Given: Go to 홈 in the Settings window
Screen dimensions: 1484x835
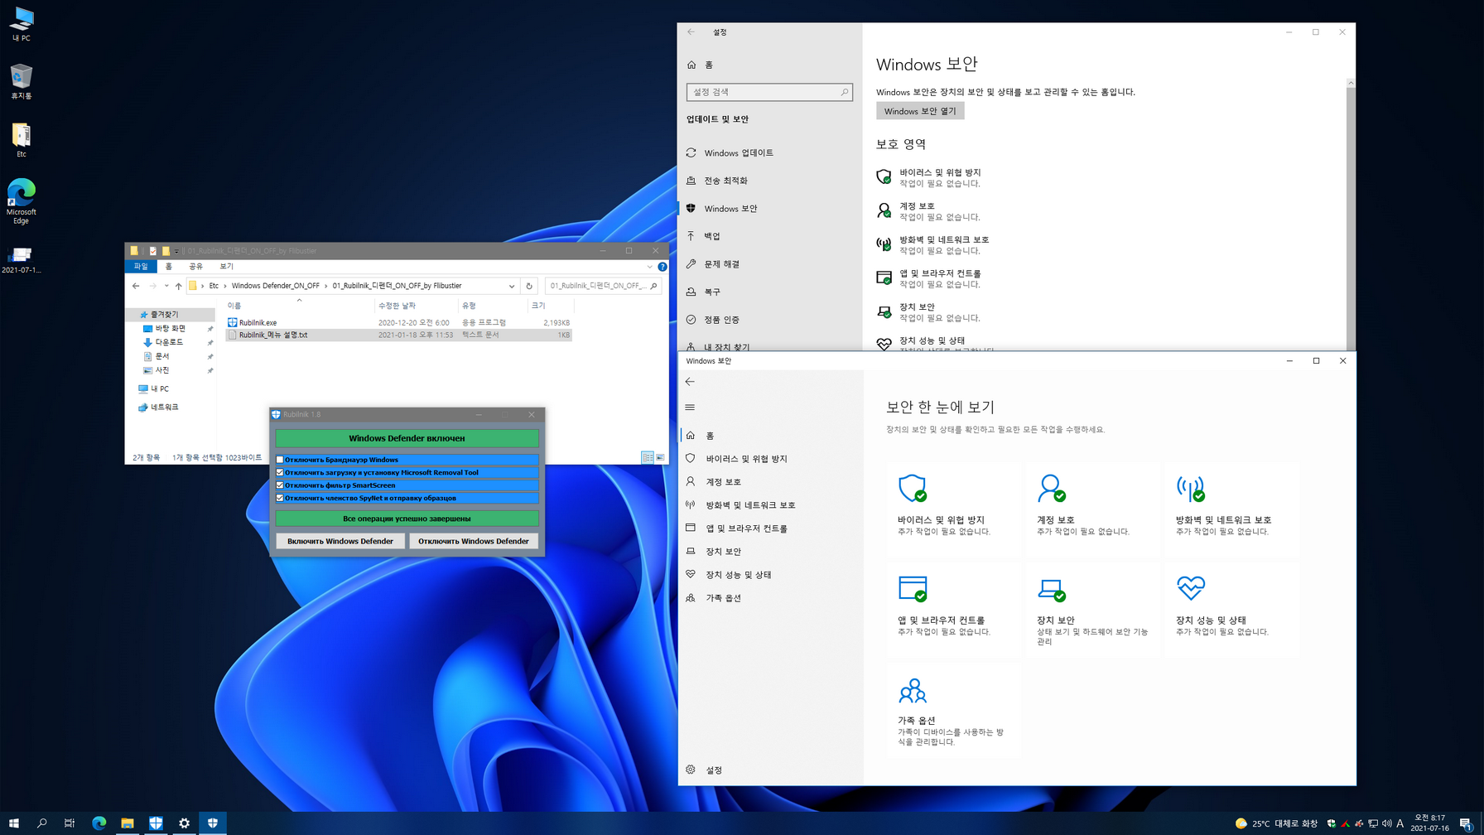Looking at the screenshot, I should tap(770, 65).
